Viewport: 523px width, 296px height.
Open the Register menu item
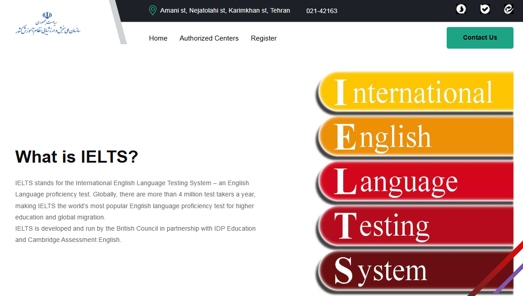[x=264, y=38]
